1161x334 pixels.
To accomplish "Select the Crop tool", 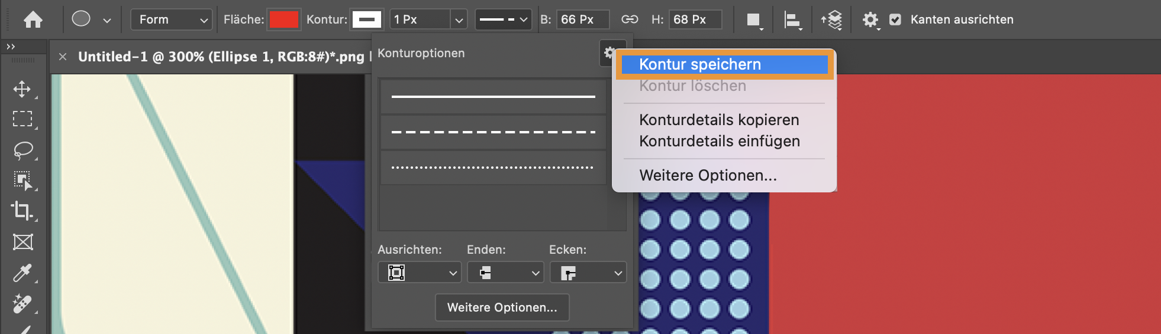I will [22, 211].
